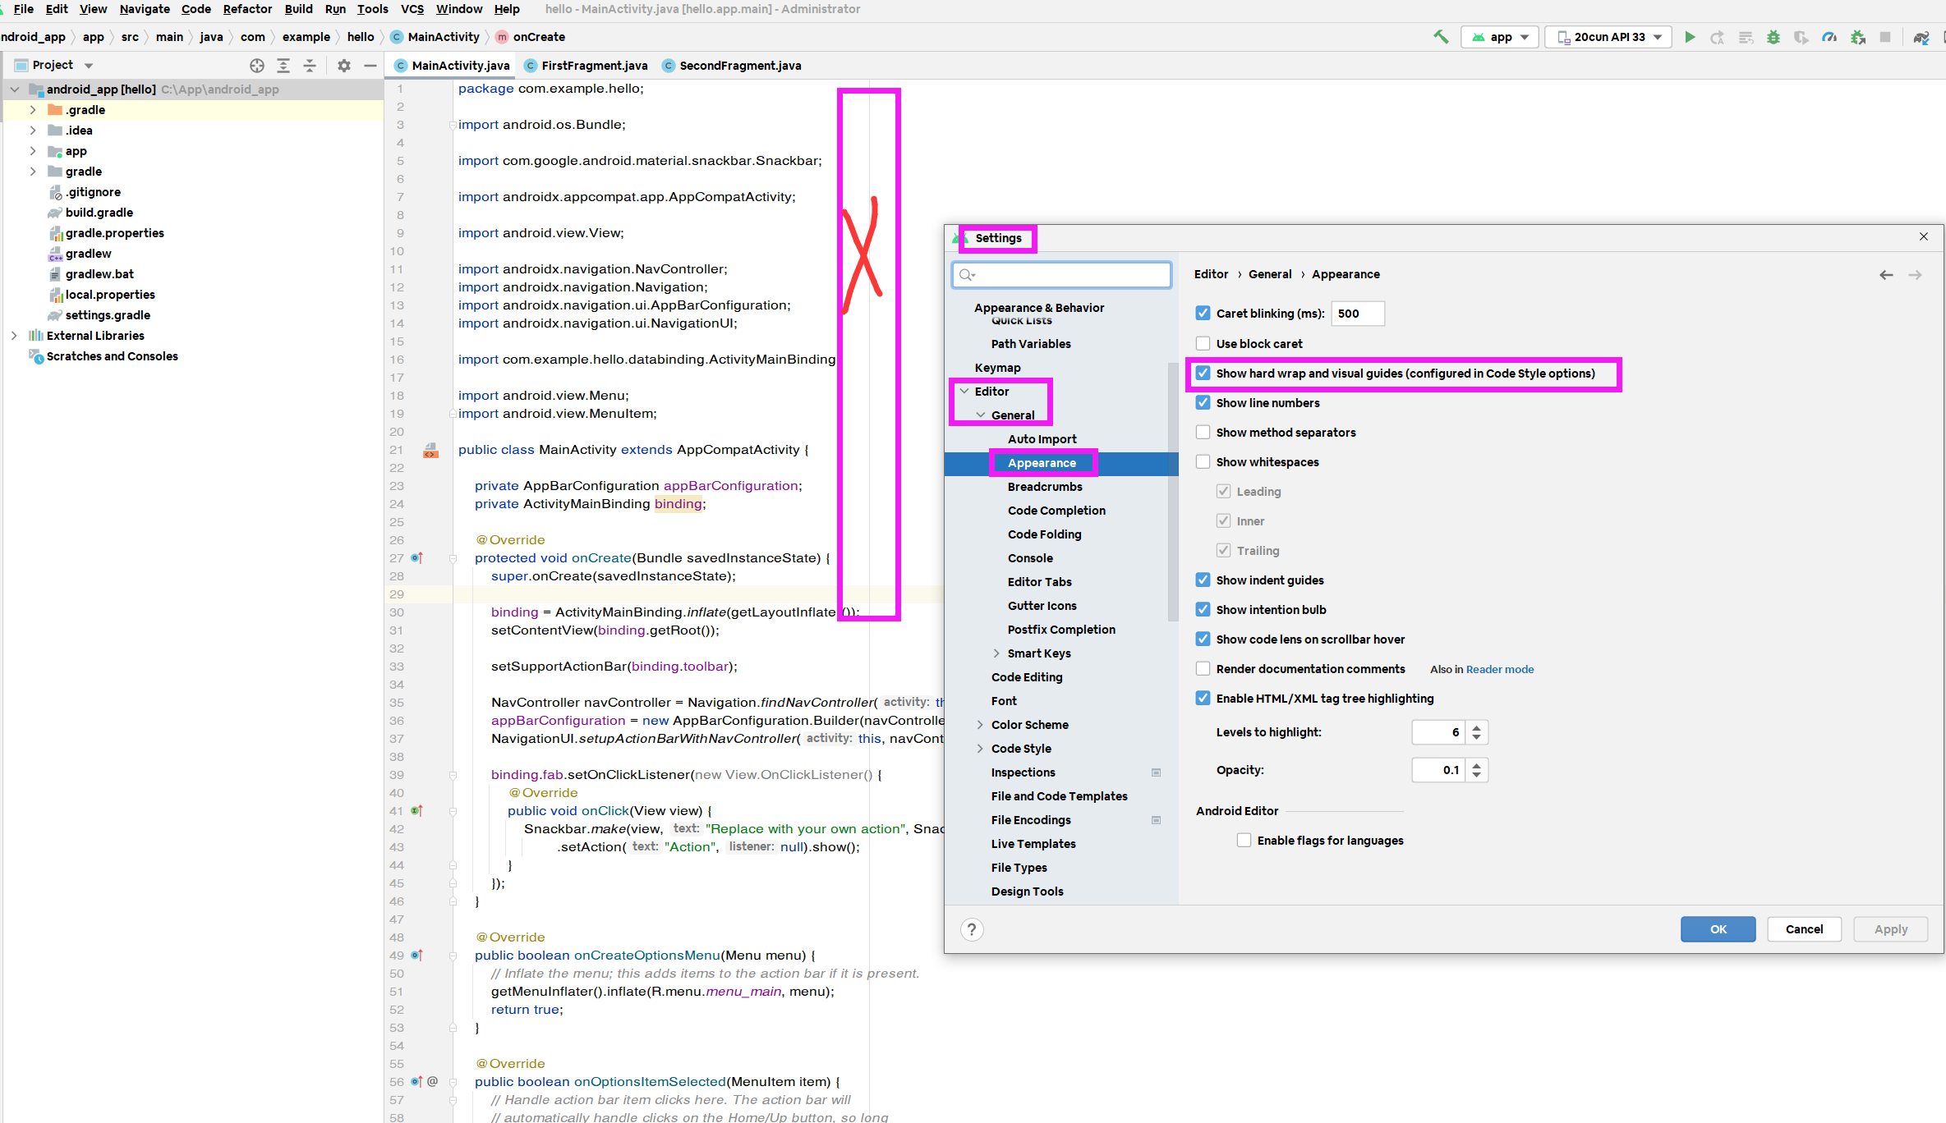Uncheck Show line numbers
This screenshot has width=1946, height=1123.
1203,402
